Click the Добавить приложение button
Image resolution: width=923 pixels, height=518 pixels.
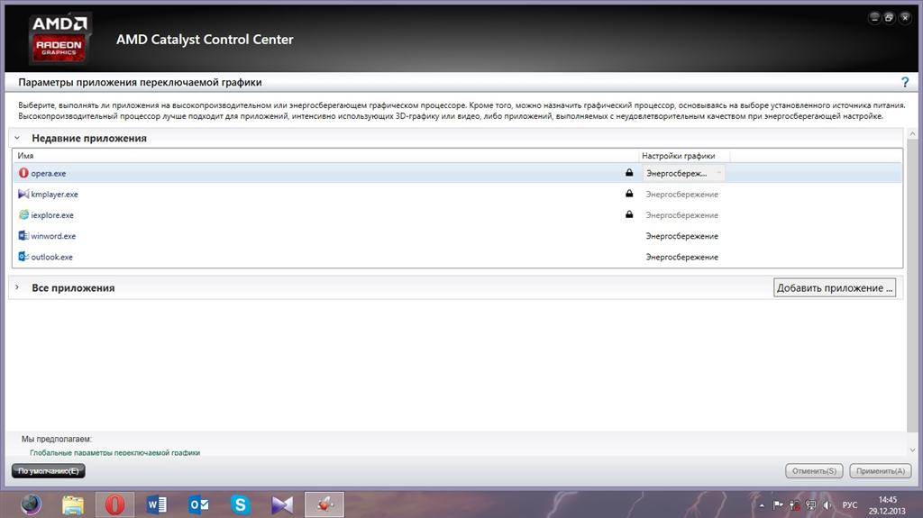835,288
